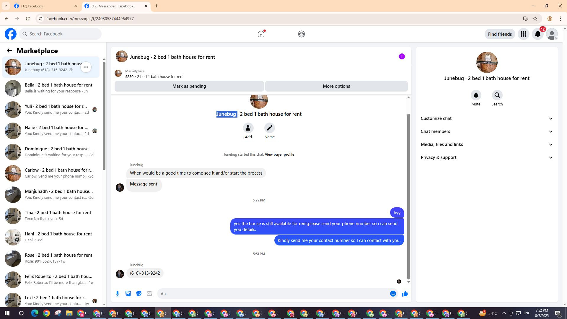The width and height of the screenshot is (567, 319).
Task: Choose a sticker icon
Action: pos(139,294)
